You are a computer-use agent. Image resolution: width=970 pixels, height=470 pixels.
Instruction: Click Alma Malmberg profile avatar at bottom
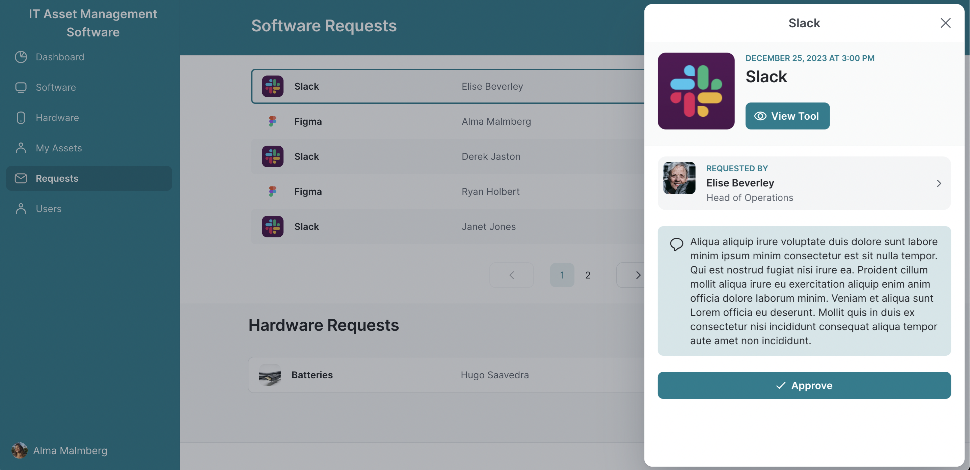(19, 450)
